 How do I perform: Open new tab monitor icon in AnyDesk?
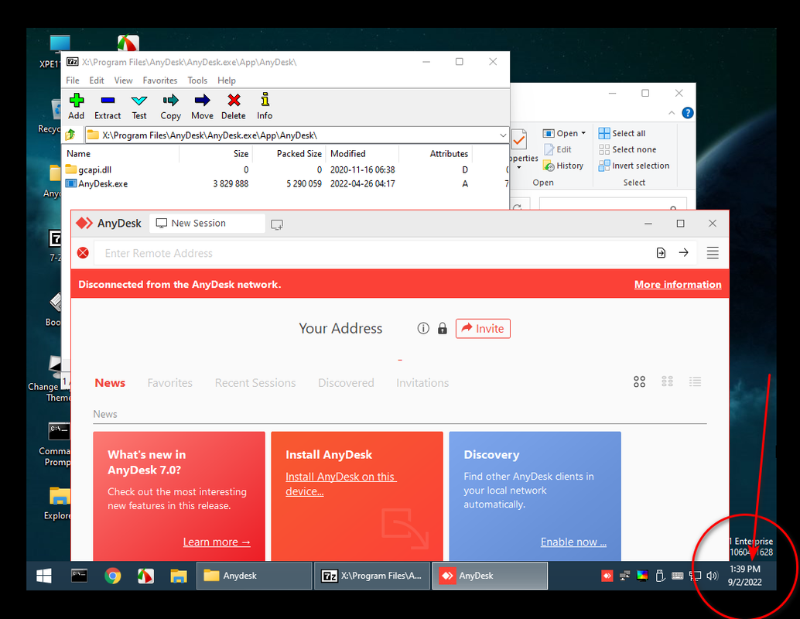(x=277, y=224)
